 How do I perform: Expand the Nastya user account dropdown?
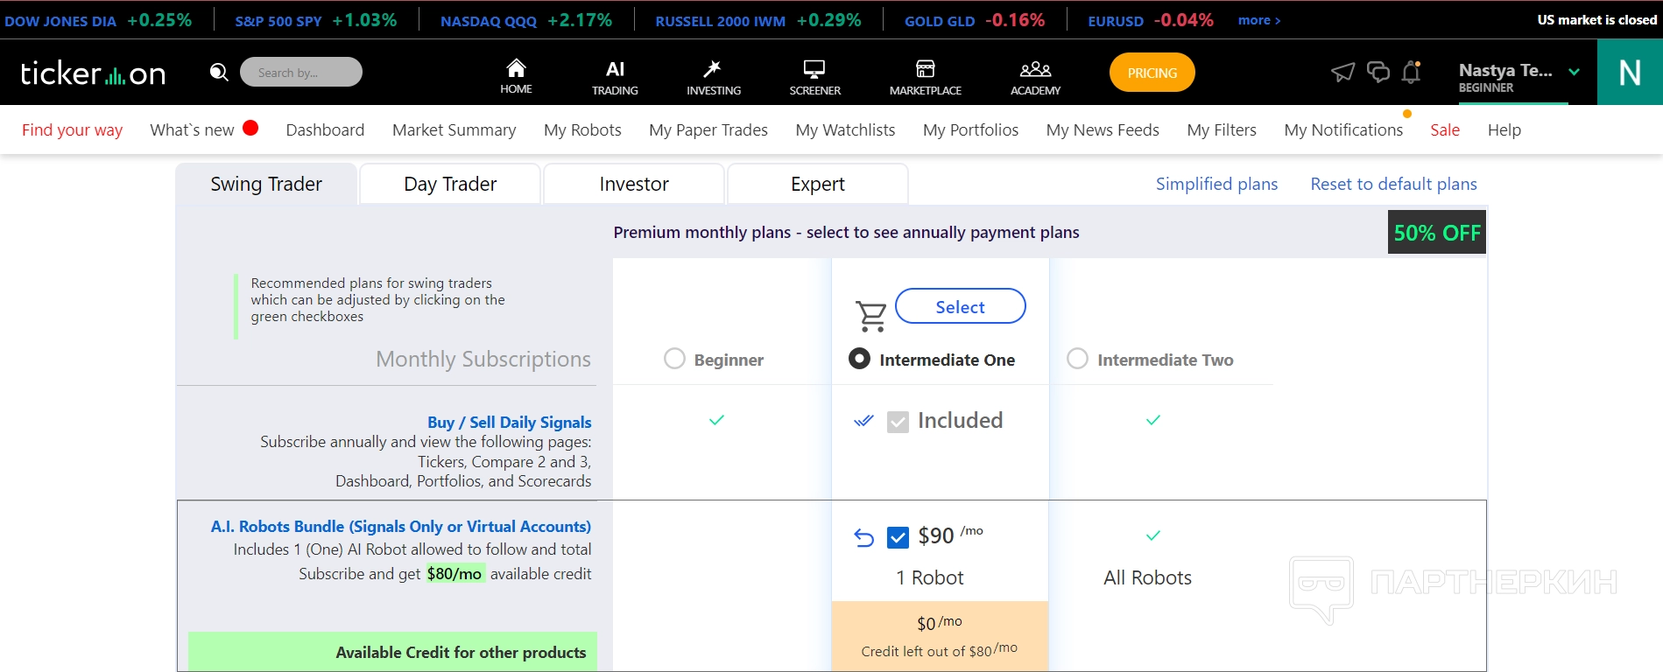click(1574, 72)
